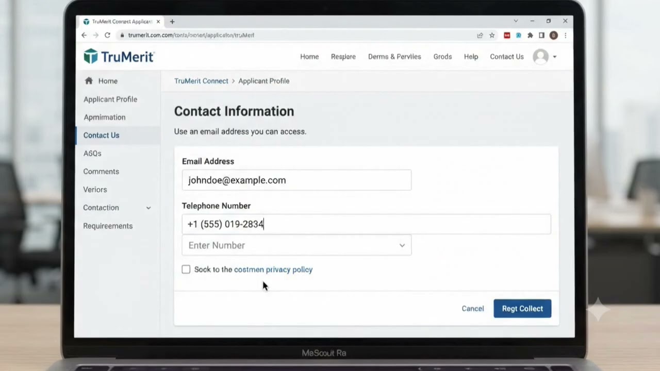
Task: Click the Regt Collect button
Action: tap(522, 309)
